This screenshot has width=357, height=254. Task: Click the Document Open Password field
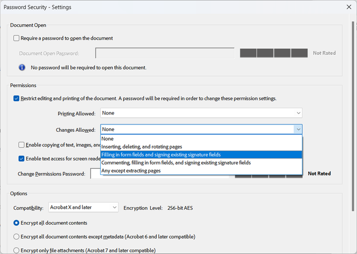(165, 53)
